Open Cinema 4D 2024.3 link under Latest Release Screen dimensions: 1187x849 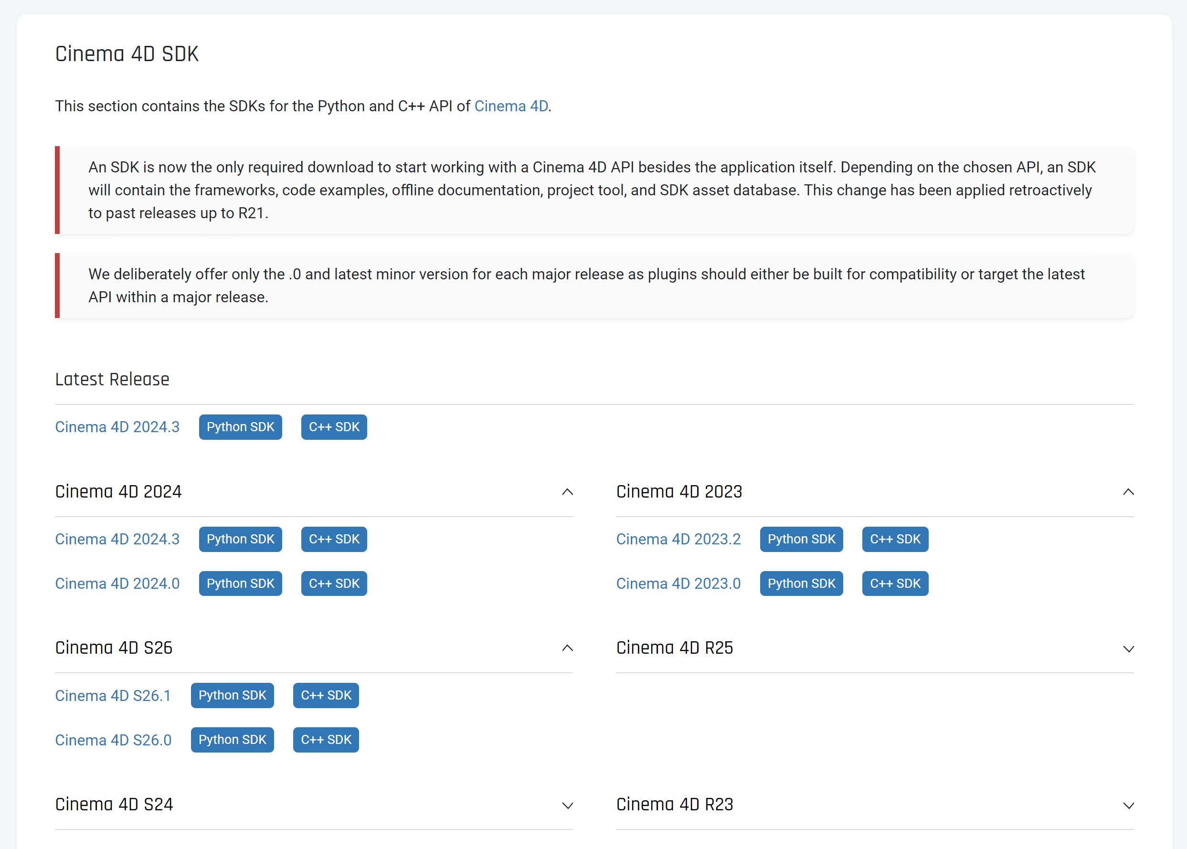117,427
